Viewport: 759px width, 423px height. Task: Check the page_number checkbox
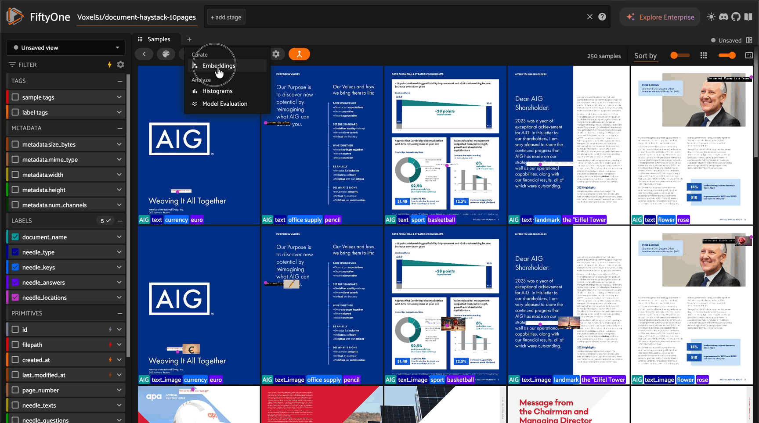click(x=15, y=390)
